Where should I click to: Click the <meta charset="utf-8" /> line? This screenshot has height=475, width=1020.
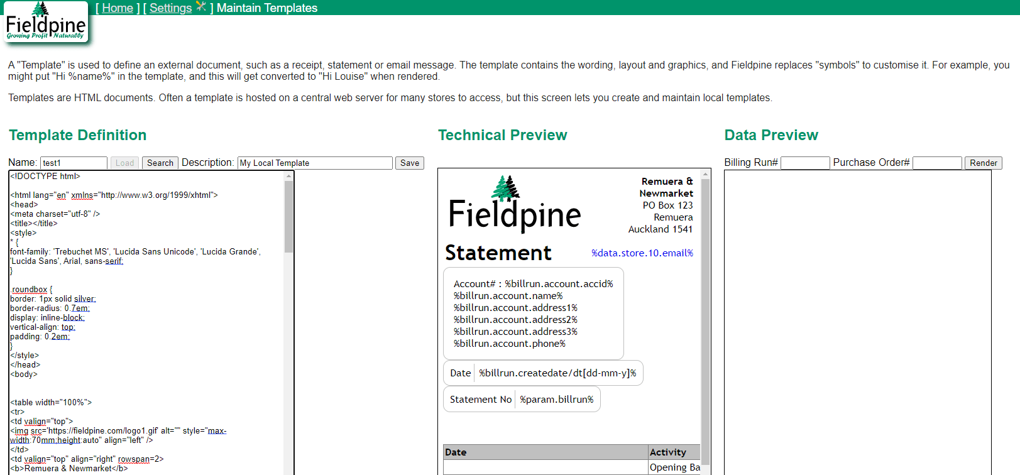(x=55, y=214)
